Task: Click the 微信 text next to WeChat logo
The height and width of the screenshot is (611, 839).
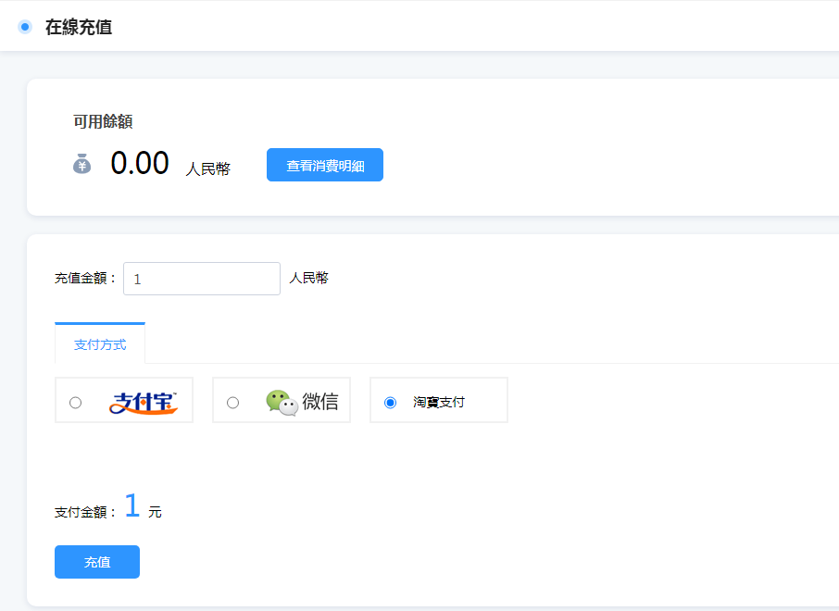Action: (320, 402)
